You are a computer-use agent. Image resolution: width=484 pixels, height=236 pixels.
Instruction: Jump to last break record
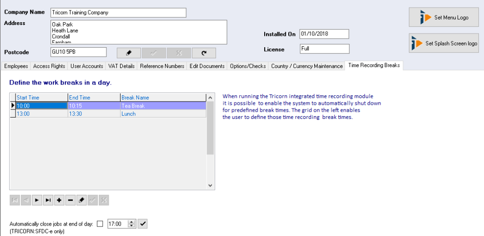(x=48, y=200)
